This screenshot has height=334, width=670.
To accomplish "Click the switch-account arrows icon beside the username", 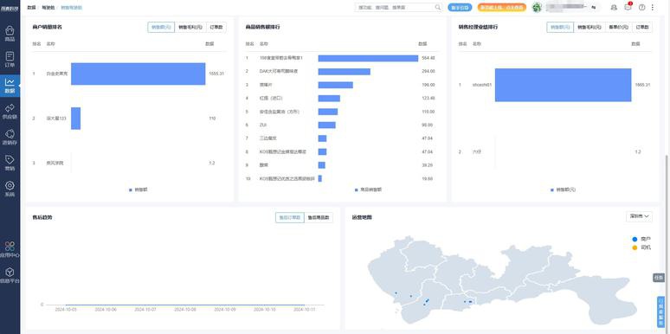I will click(x=594, y=7).
